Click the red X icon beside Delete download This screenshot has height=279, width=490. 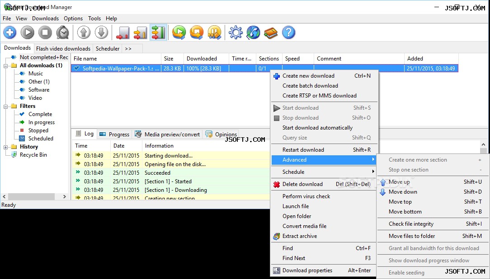277,185
